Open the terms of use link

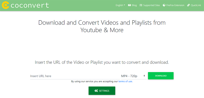(125, 82)
